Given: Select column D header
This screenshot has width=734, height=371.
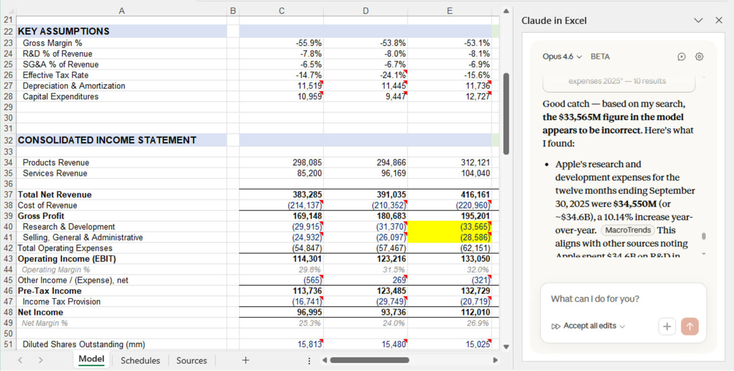Looking at the screenshot, I should [366, 10].
